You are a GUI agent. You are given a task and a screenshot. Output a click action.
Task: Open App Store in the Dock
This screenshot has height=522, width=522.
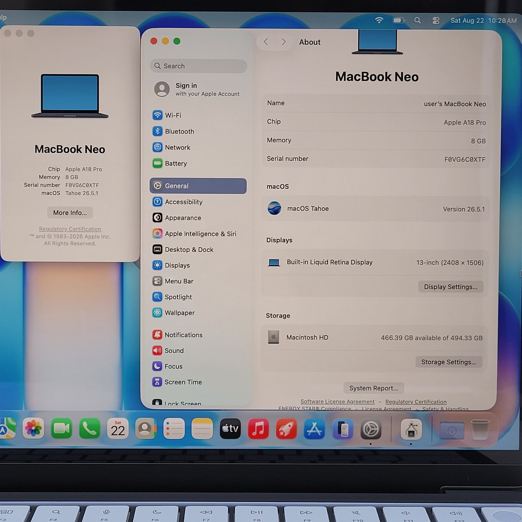[314, 429]
